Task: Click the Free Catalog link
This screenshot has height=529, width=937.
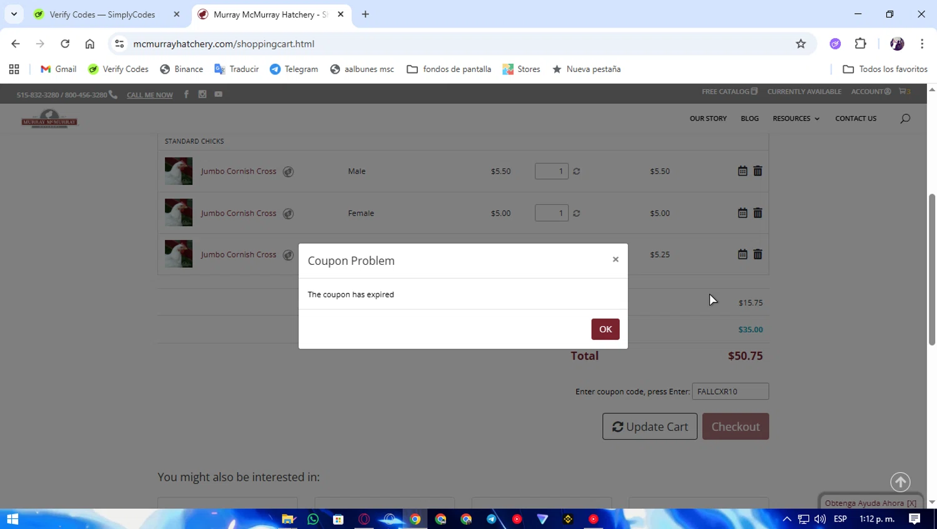Action: [730, 92]
